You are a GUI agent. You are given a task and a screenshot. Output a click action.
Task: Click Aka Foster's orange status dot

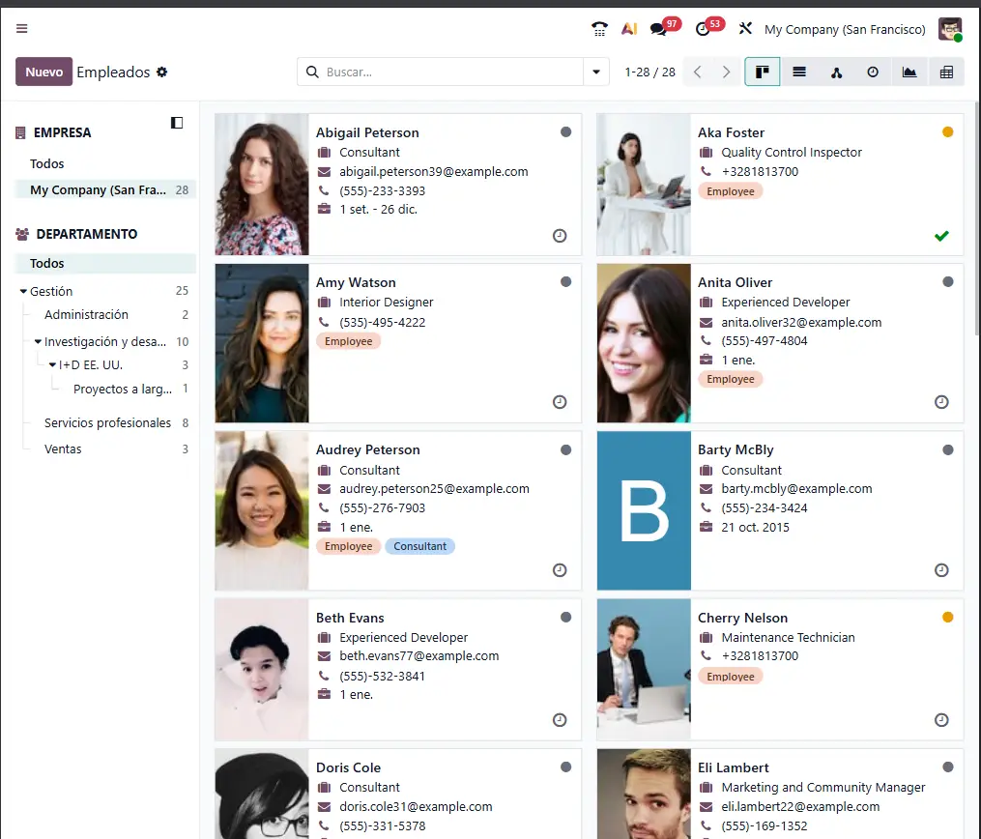[x=947, y=132]
